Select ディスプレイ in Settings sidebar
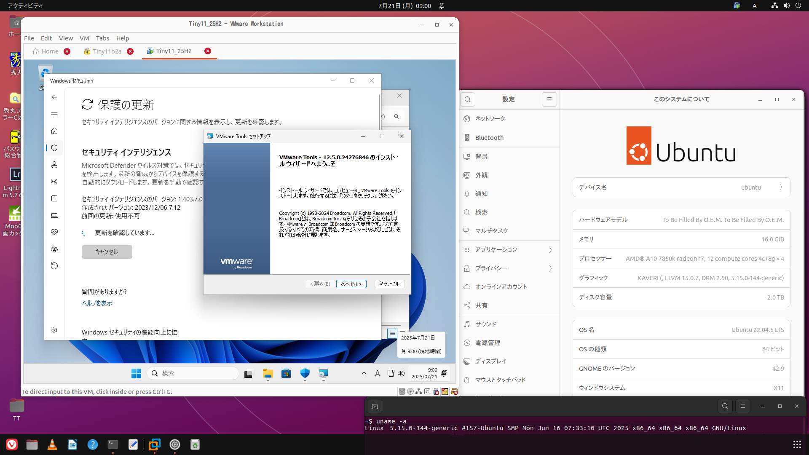Image resolution: width=809 pixels, height=455 pixels. tap(509, 361)
